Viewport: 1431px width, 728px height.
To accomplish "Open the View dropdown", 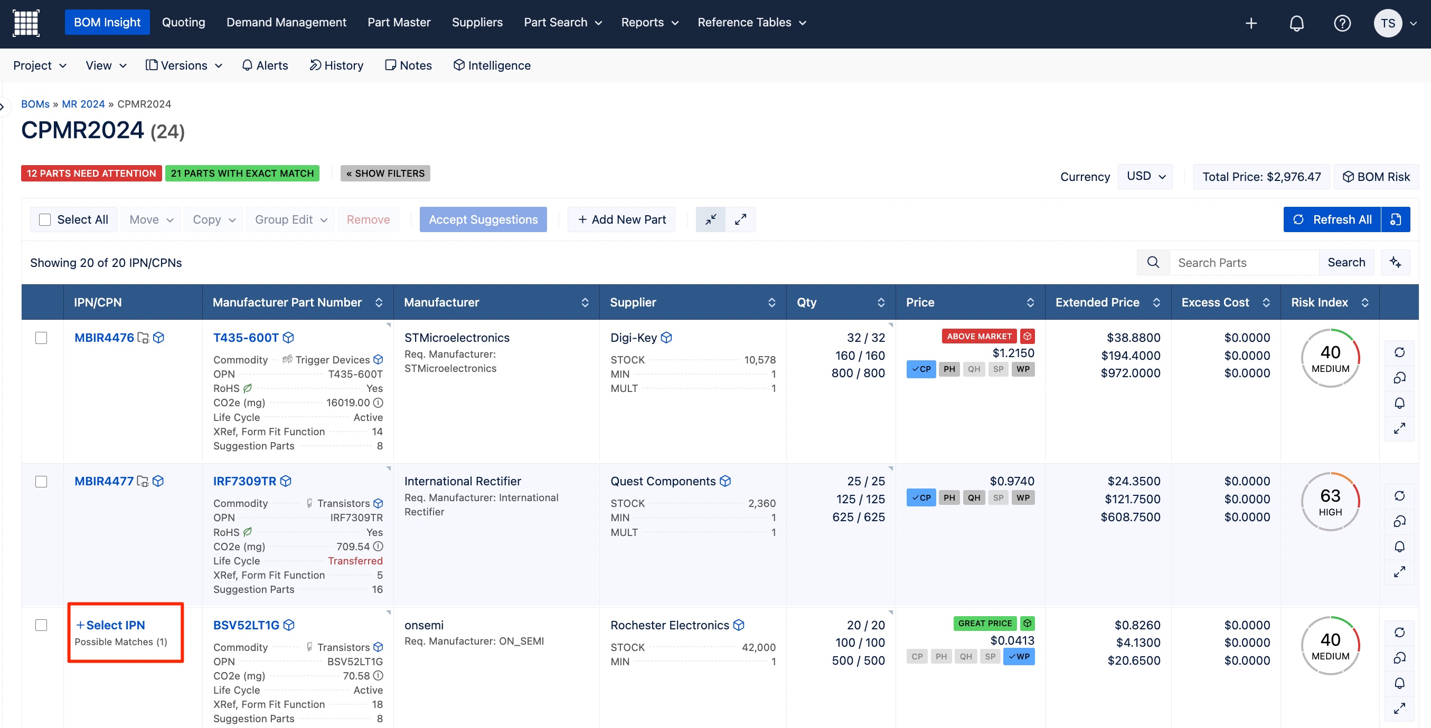I will click(106, 65).
